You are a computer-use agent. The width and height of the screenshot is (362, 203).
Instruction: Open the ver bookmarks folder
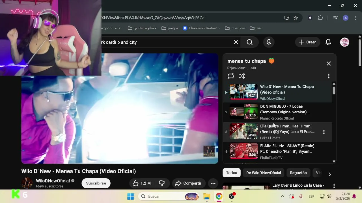tap(255, 28)
